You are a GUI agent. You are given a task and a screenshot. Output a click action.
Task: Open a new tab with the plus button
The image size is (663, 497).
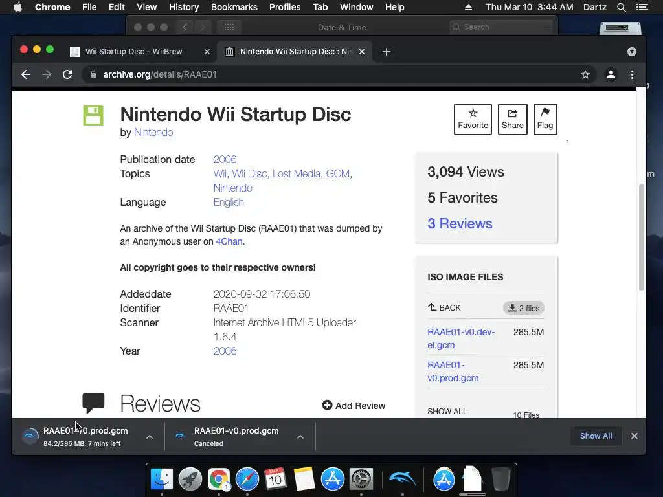[x=386, y=52]
